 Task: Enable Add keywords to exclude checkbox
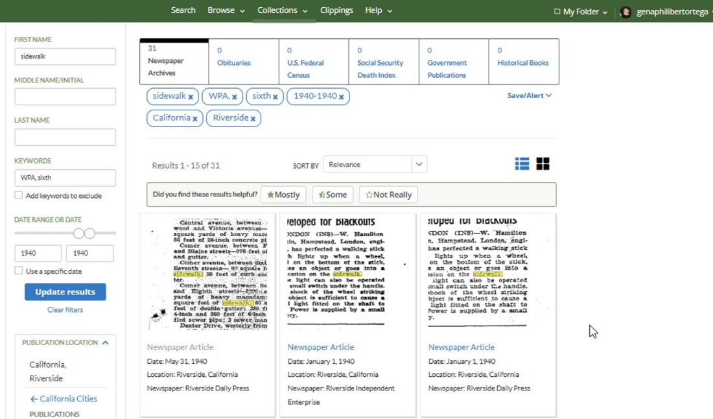point(19,195)
